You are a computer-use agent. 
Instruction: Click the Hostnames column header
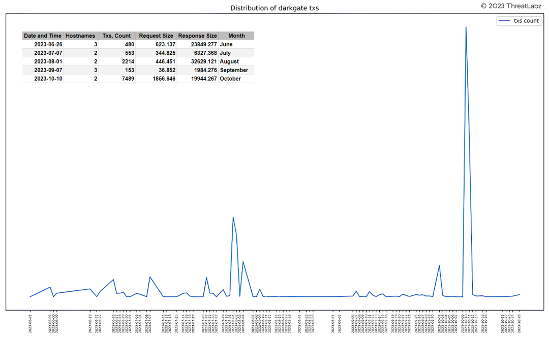click(x=81, y=36)
